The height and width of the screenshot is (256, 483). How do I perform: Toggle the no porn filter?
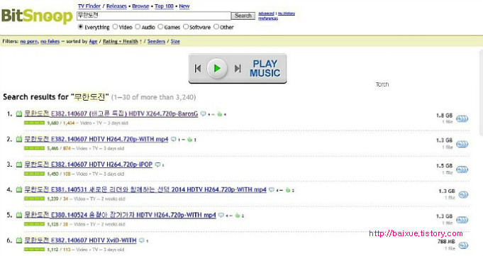[29, 41]
